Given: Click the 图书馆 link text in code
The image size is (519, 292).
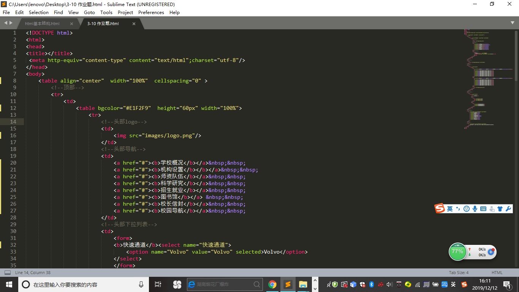Looking at the screenshot, I should click(x=169, y=197).
